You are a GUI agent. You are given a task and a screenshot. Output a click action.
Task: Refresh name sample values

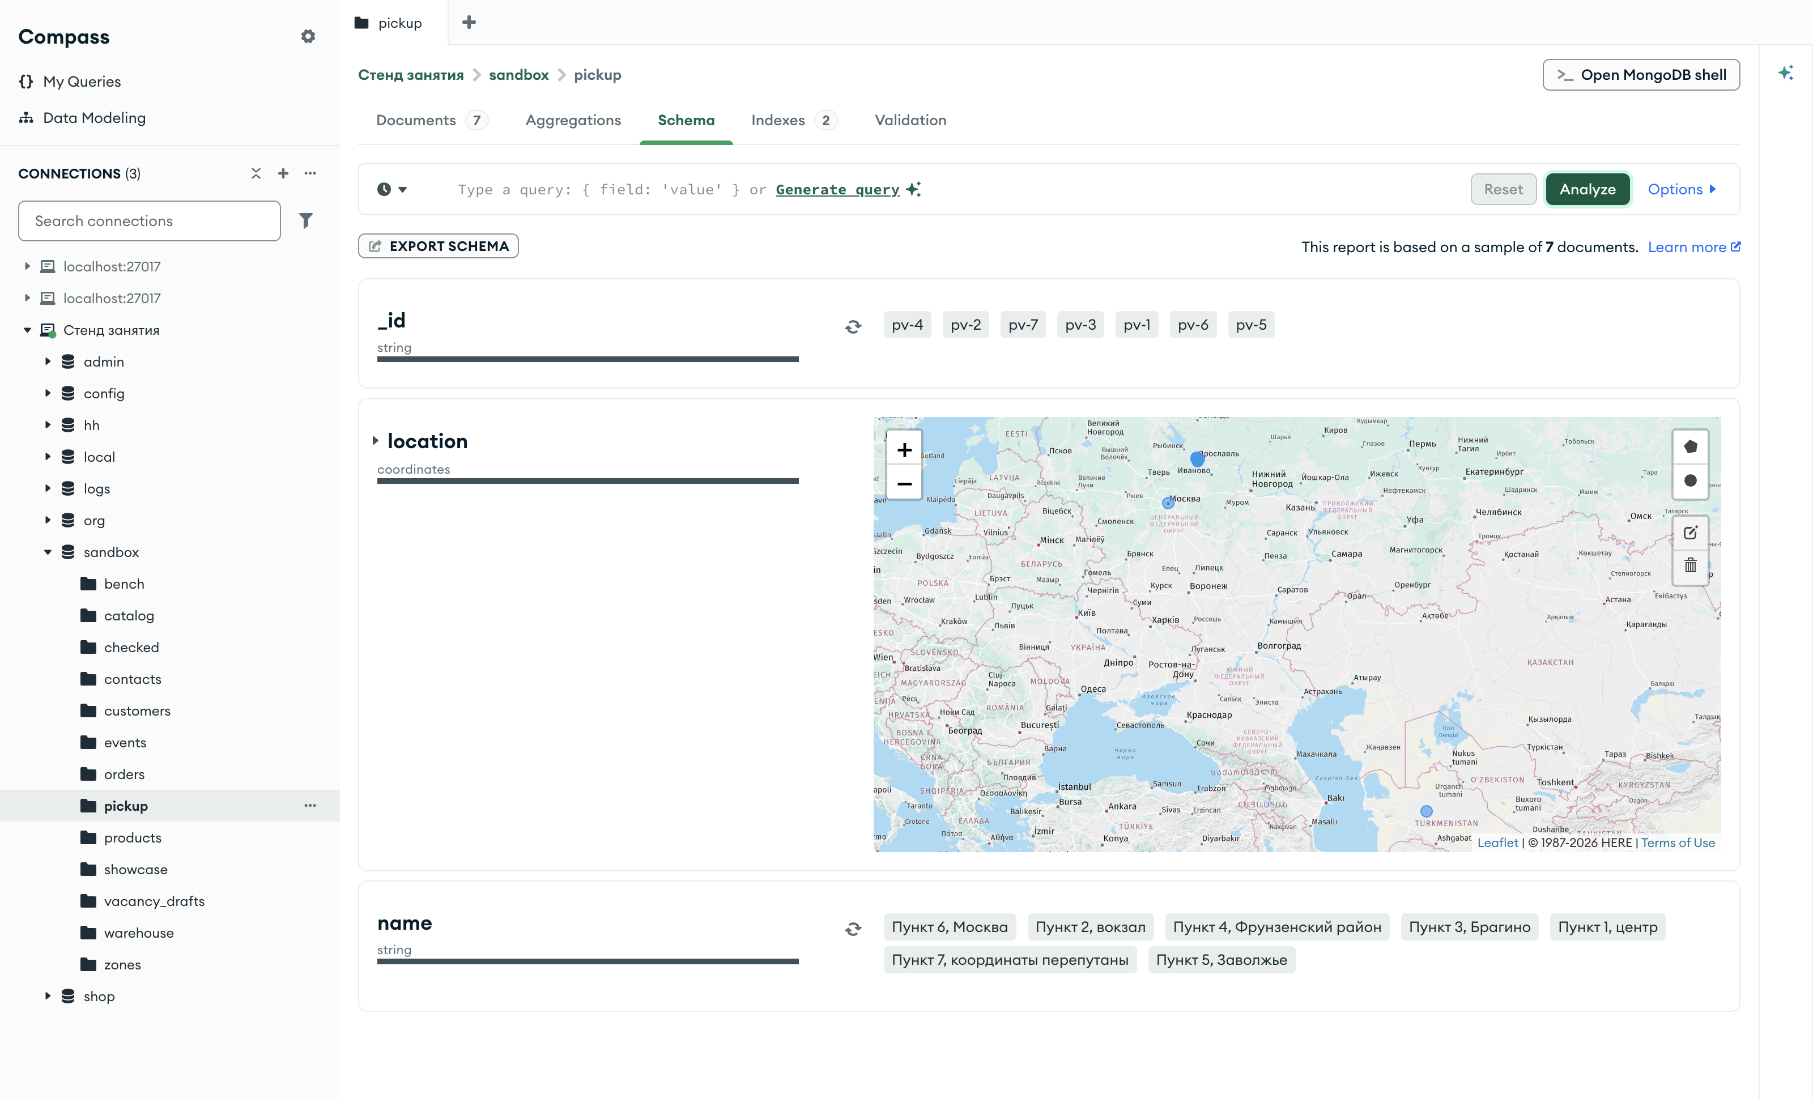[x=853, y=929]
